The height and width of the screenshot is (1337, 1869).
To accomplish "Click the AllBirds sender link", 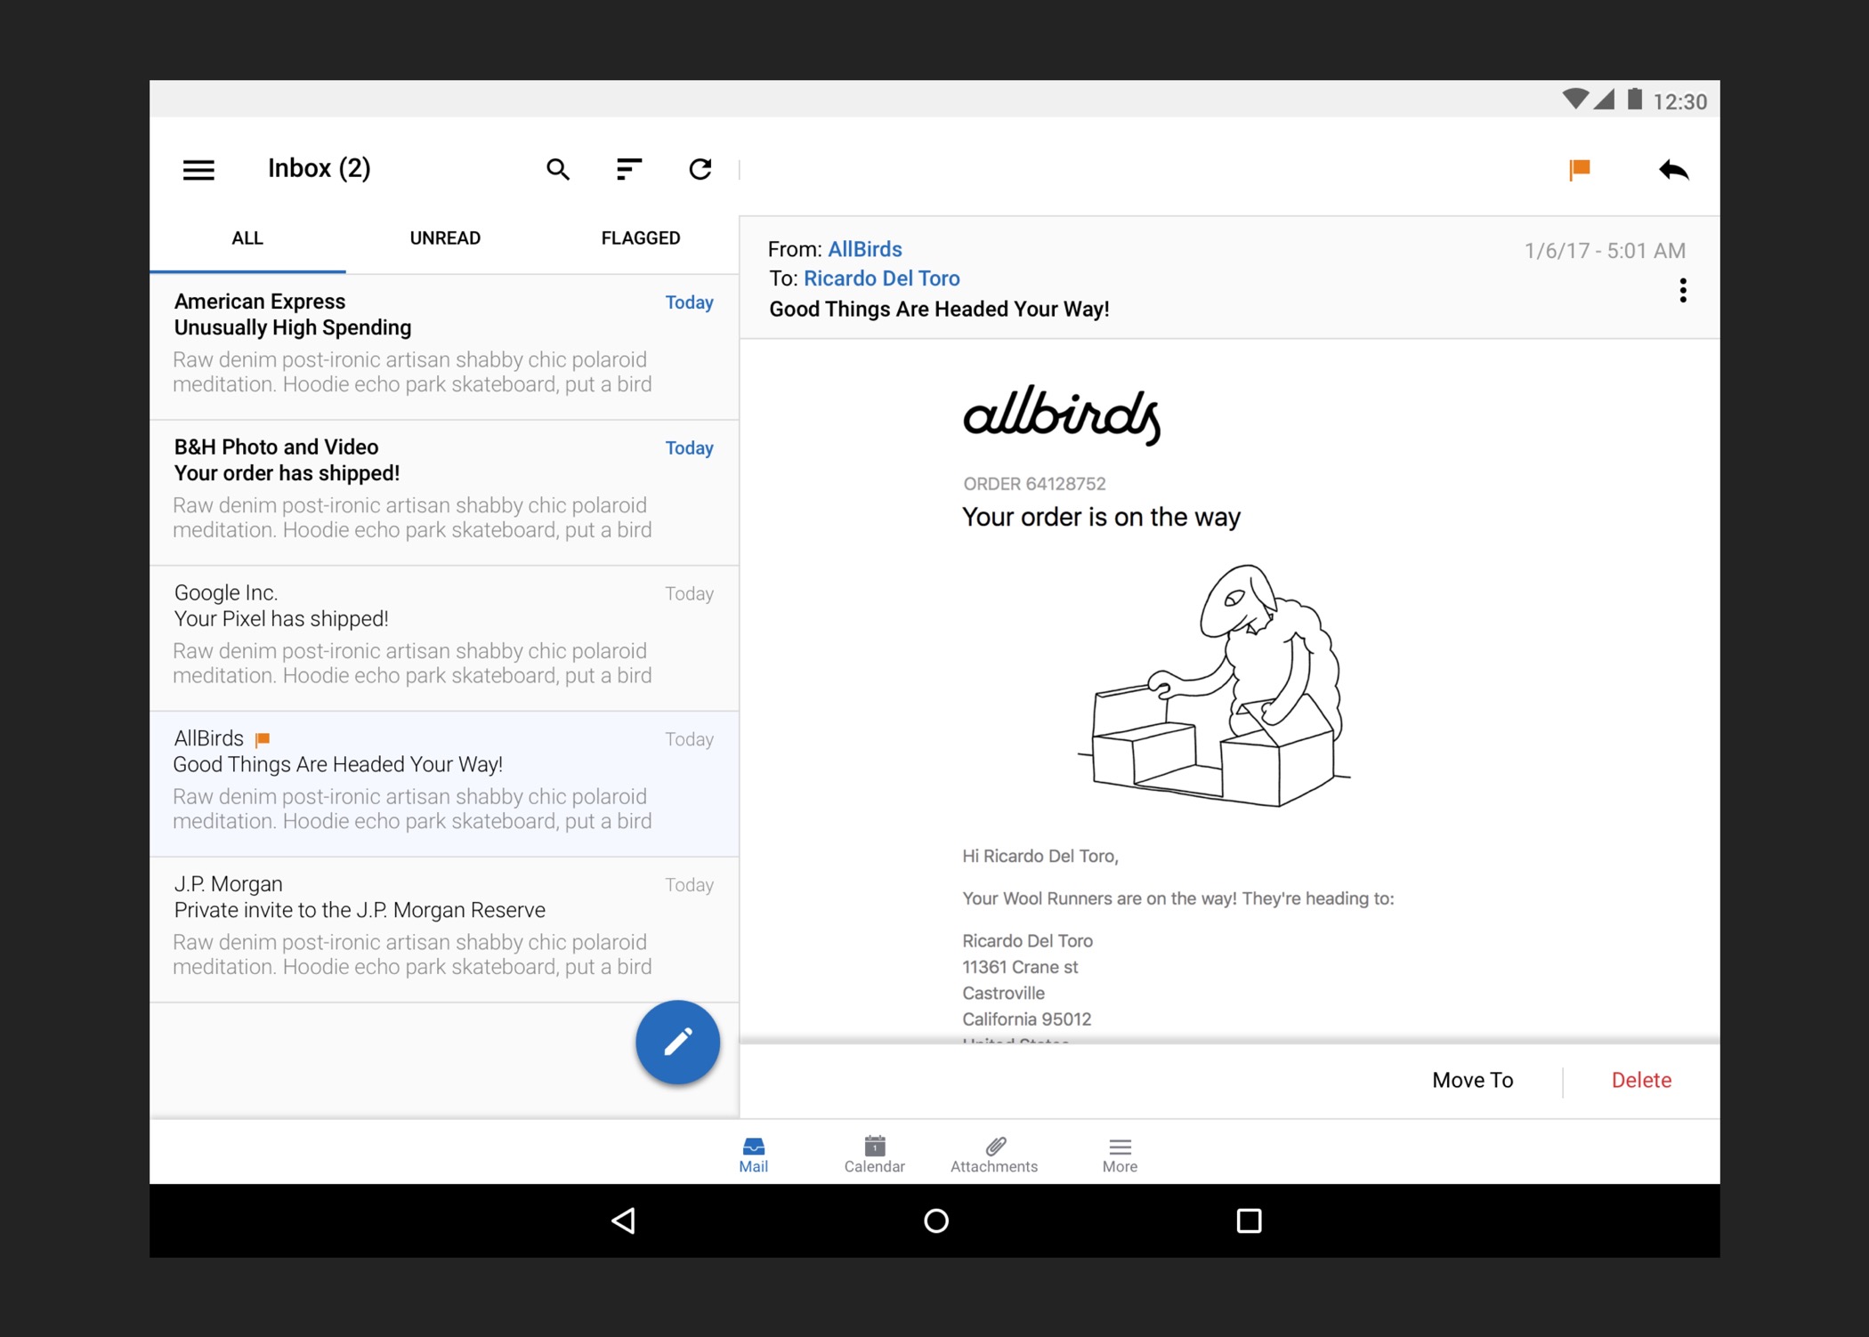I will [x=864, y=250].
